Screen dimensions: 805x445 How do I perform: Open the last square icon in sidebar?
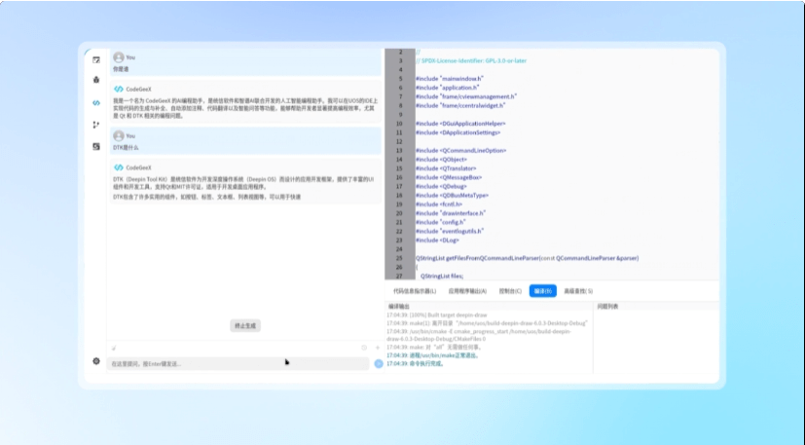click(x=96, y=146)
